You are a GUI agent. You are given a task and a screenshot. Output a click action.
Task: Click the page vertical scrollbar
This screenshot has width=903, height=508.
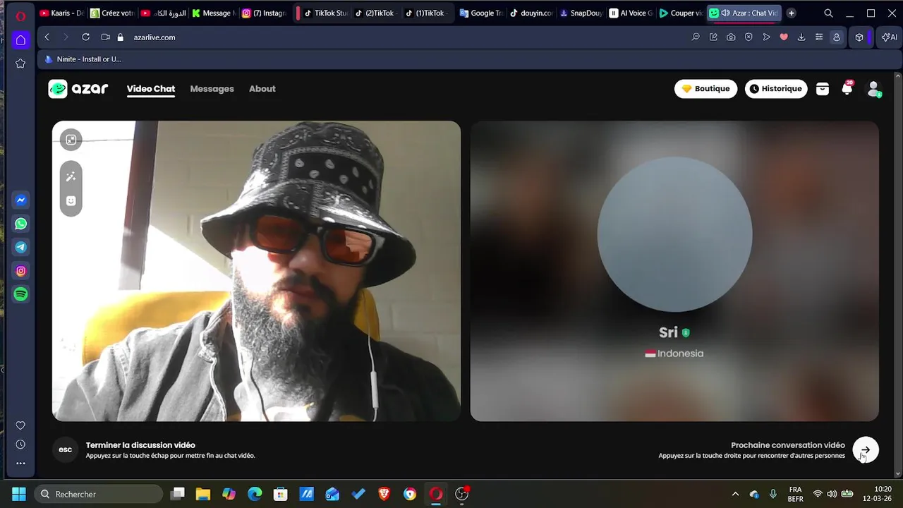pos(898,274)
